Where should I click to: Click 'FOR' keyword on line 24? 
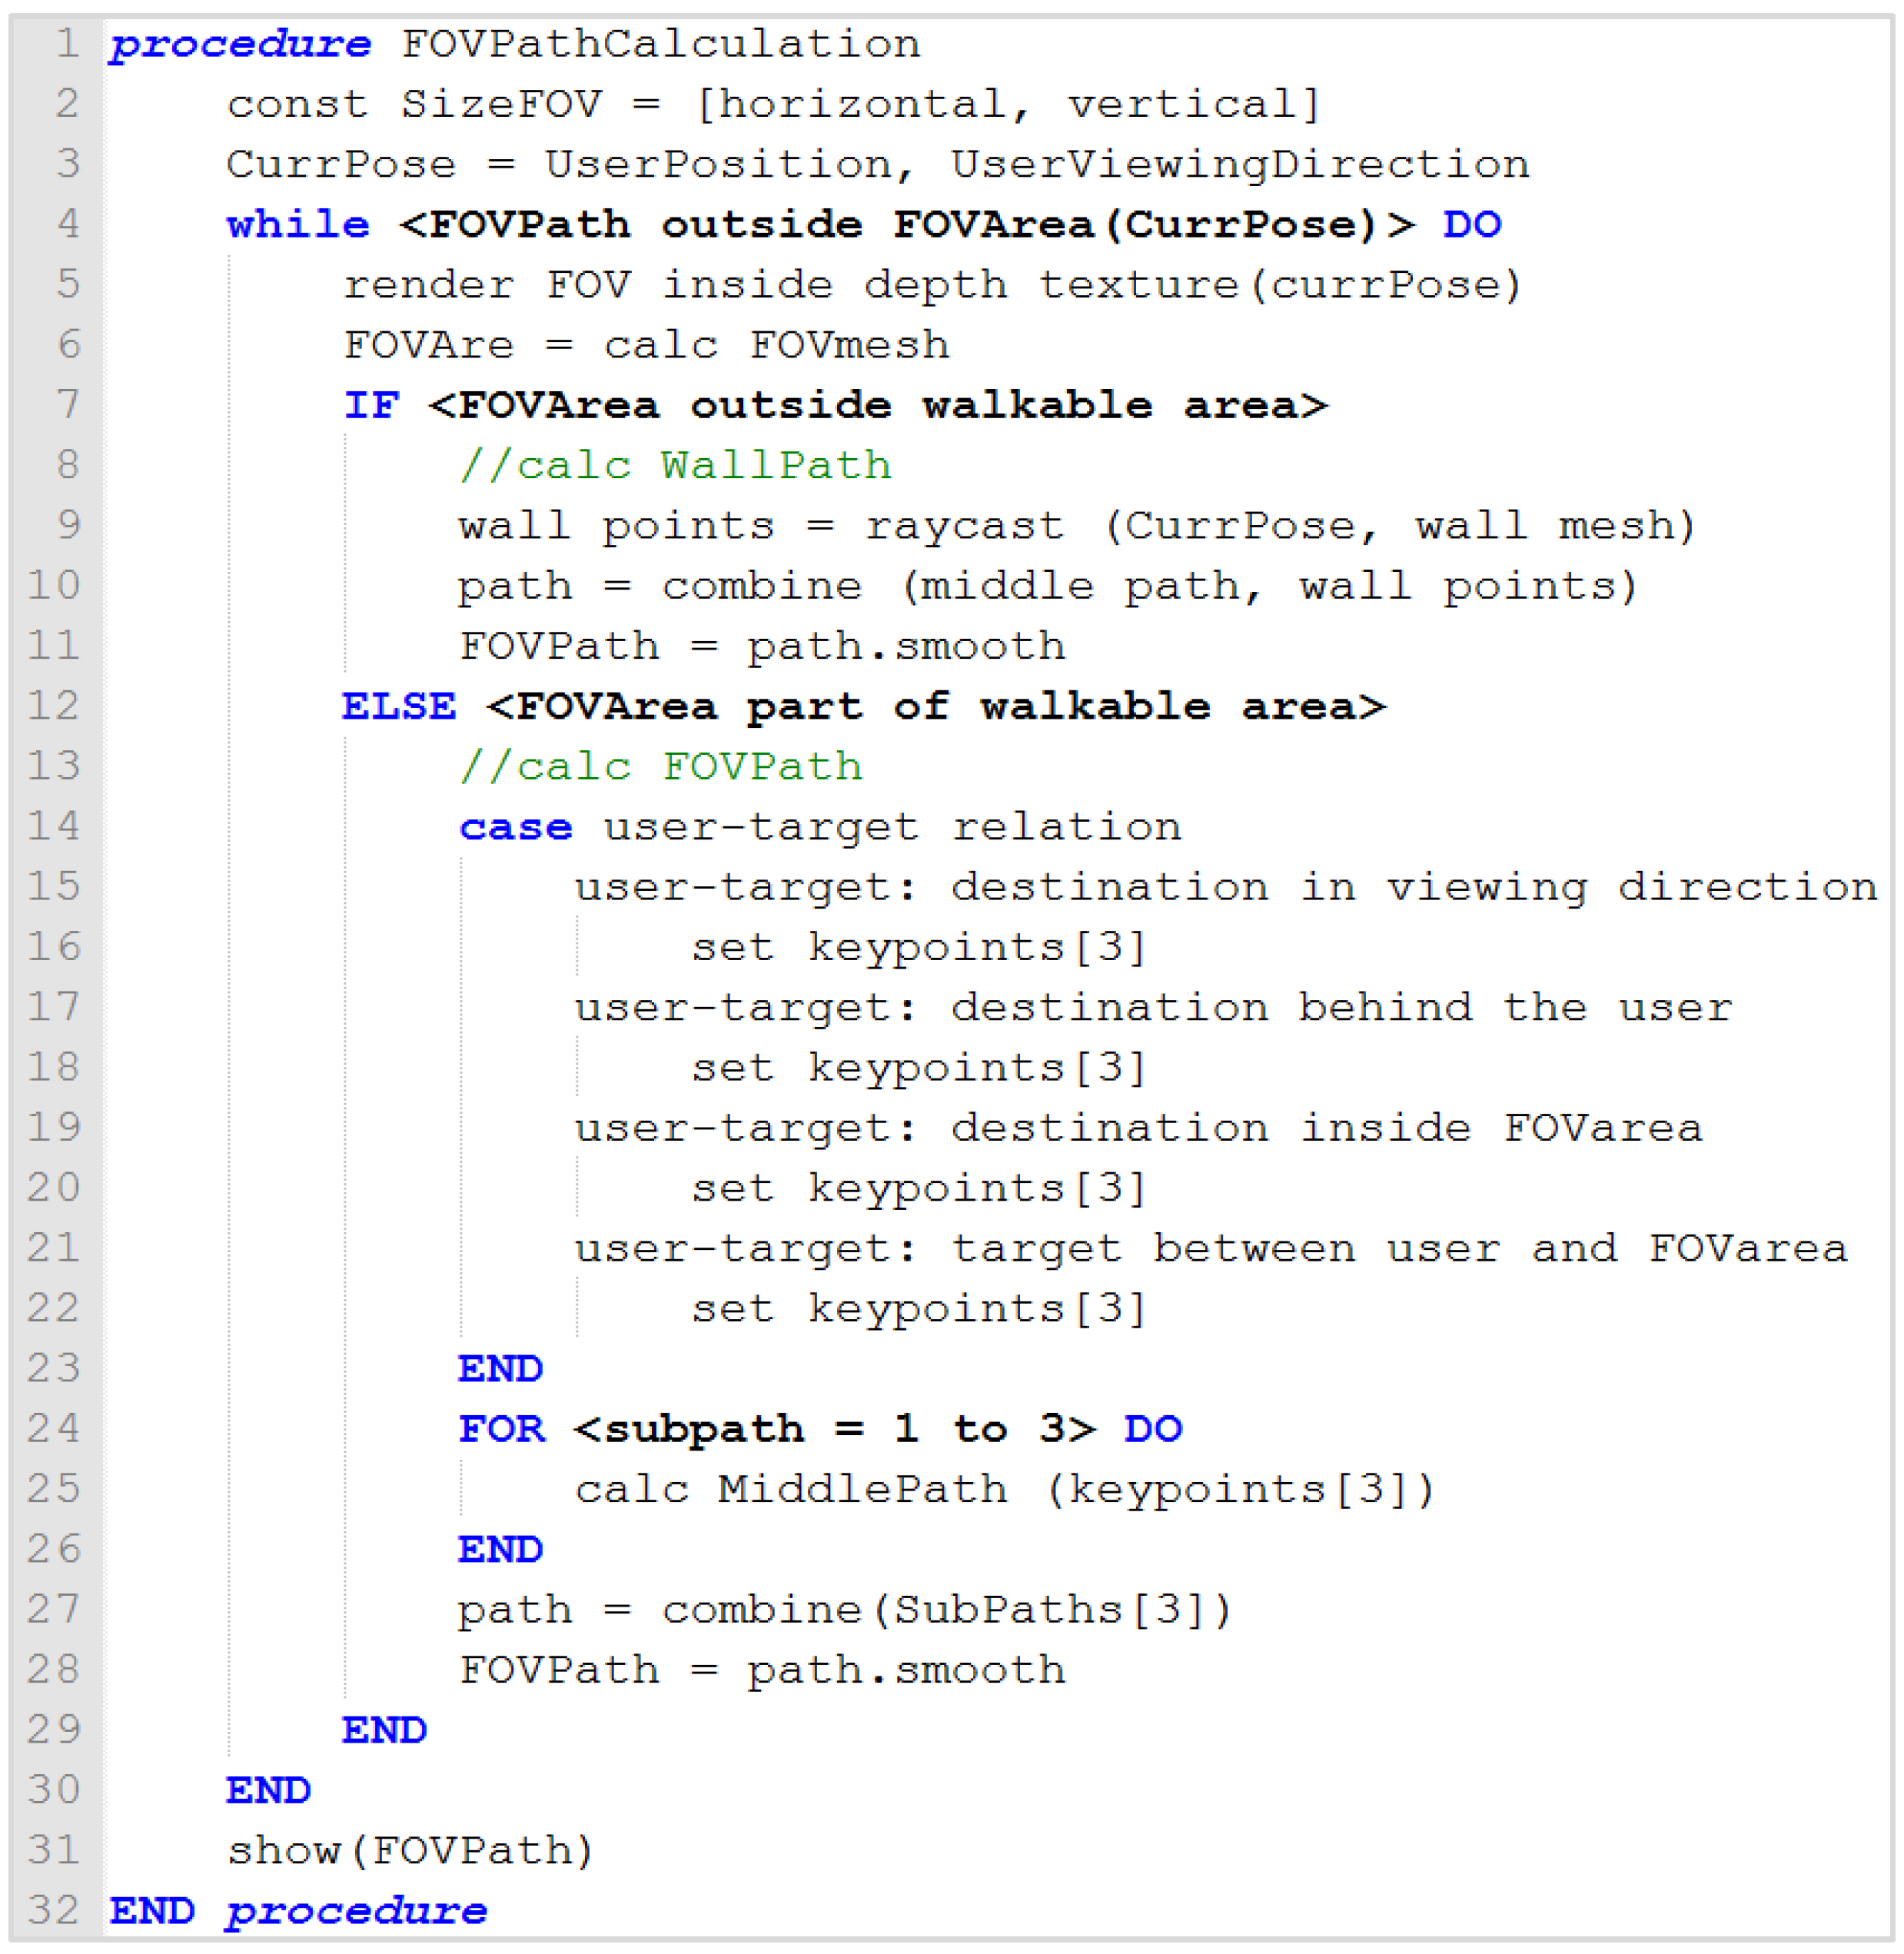[501, 1430]
